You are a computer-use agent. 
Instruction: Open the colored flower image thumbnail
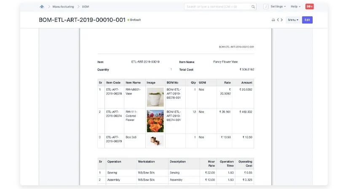[x=155, y=121]
